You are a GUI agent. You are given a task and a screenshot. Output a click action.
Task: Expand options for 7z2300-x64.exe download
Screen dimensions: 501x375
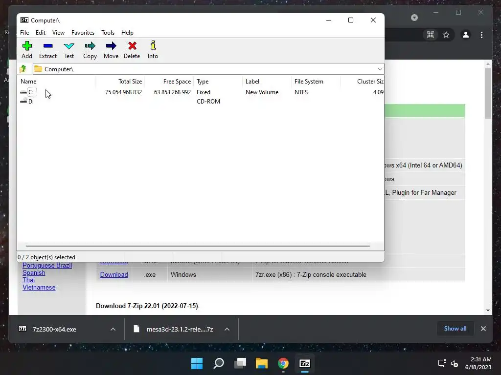click(113, 329)
